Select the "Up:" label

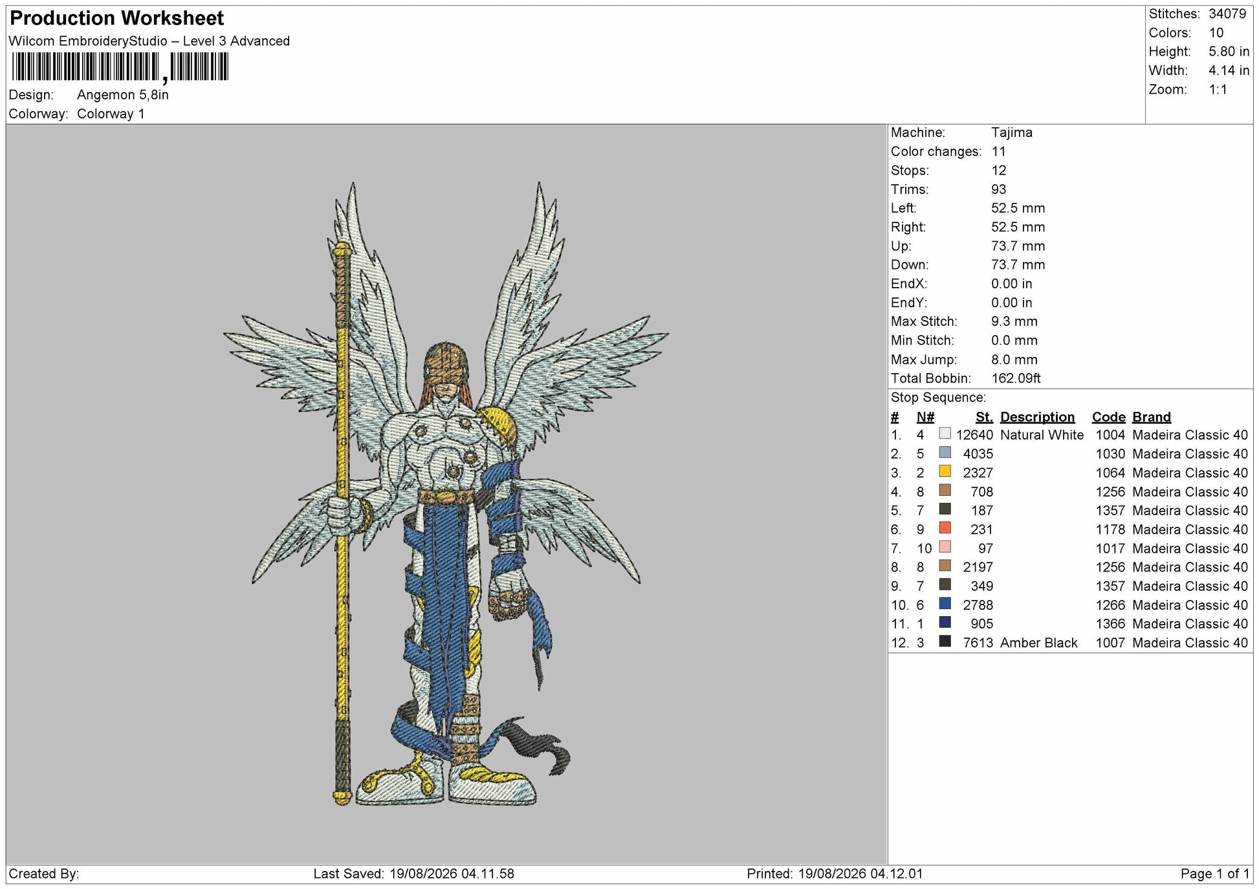901,246
